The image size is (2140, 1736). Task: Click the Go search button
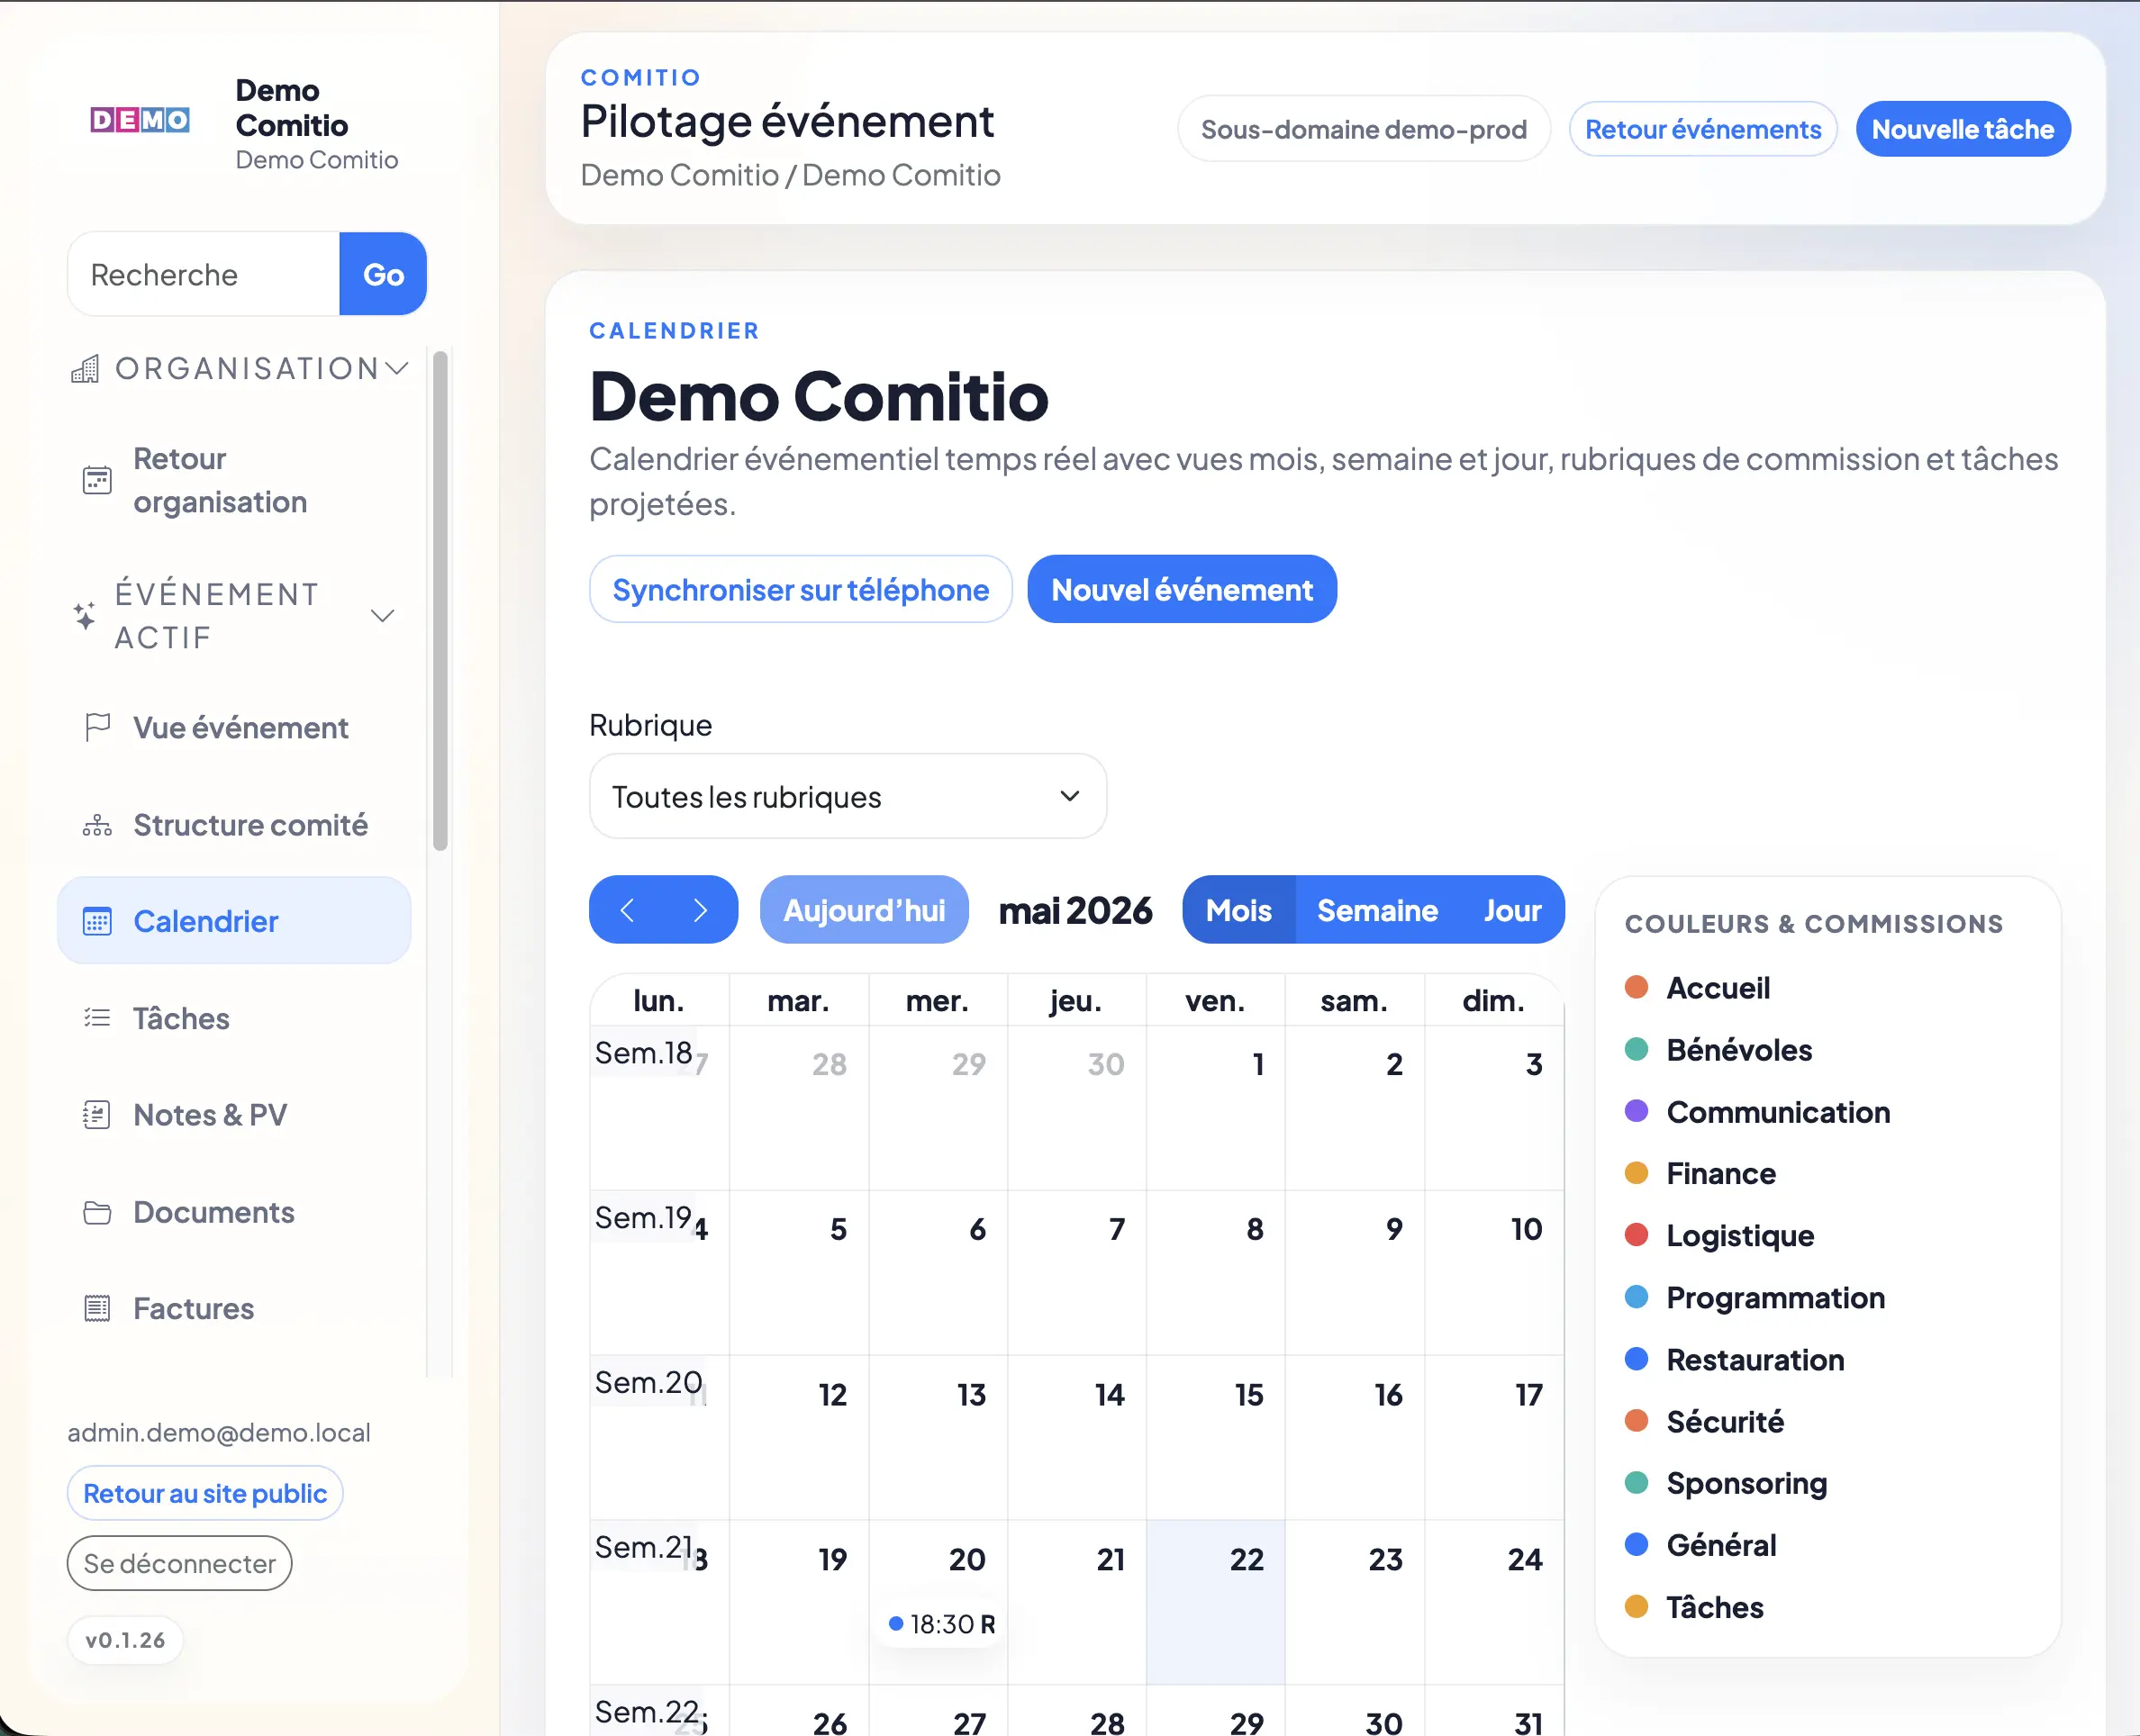[383, 274]
